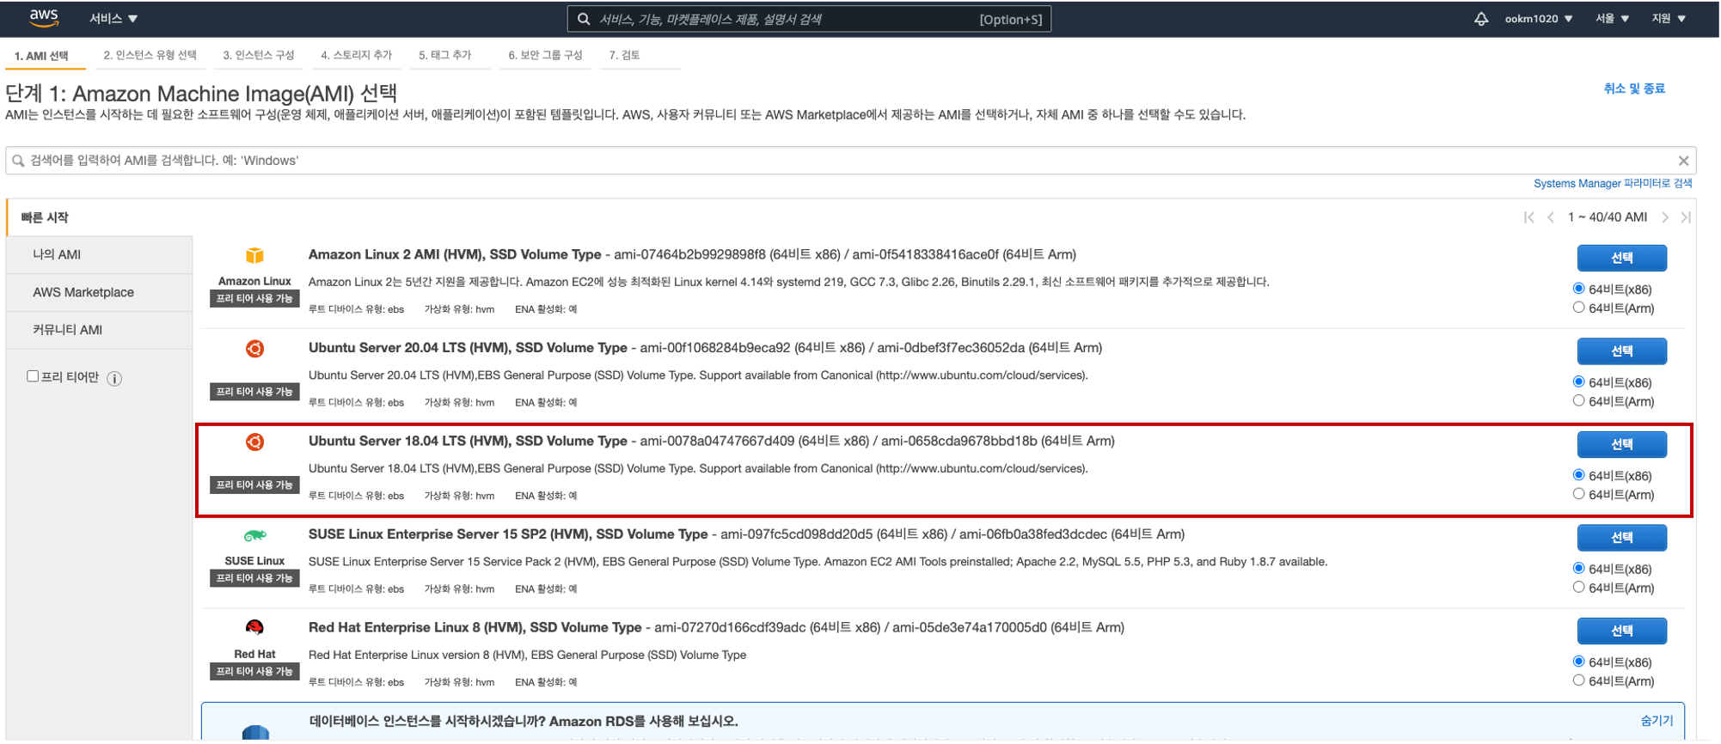Enable the 프리 티어만 checkbox

pos(33,376)
